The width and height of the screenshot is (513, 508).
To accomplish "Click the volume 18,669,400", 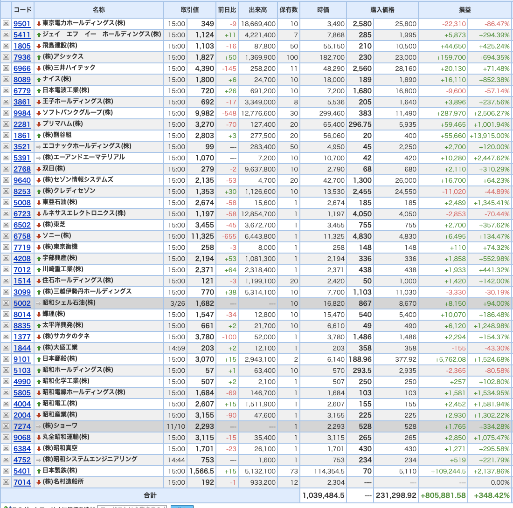I will click(258, 24).
